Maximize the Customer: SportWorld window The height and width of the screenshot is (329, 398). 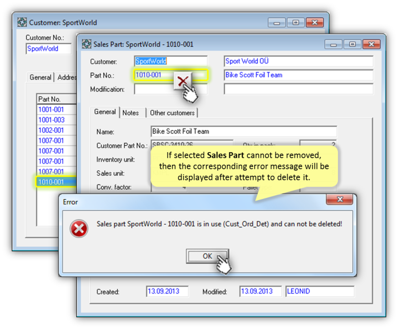(x=295, y=23)
